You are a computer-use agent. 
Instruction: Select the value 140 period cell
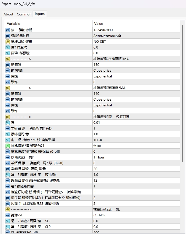(136, 93)
